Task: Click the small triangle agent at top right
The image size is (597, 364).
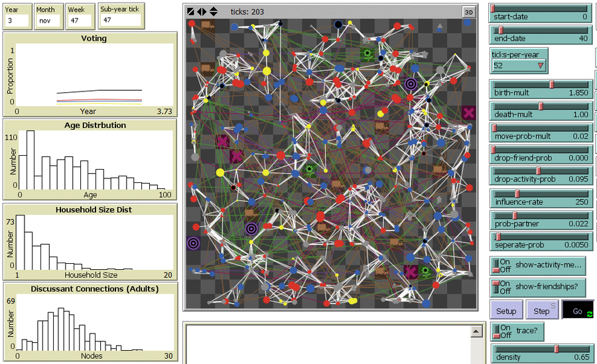Action: (440, 27)
